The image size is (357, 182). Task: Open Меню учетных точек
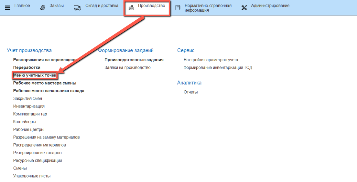pos(35,75)
